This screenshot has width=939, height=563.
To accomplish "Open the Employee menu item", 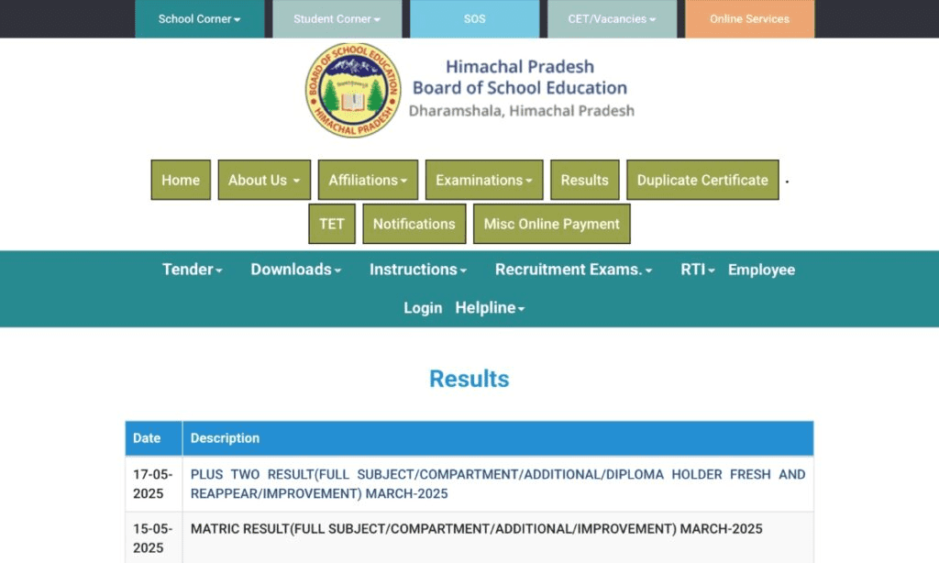I will [761, 270].
